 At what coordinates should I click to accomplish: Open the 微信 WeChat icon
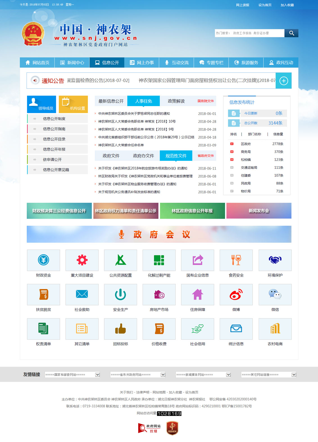275,294
